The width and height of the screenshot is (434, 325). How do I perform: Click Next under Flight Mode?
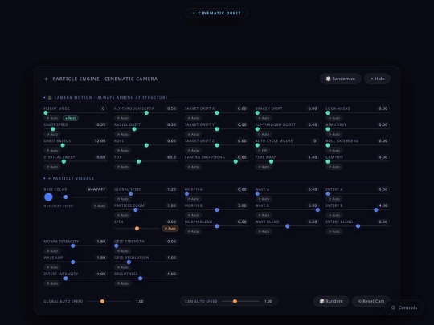(x=71, y=118)
